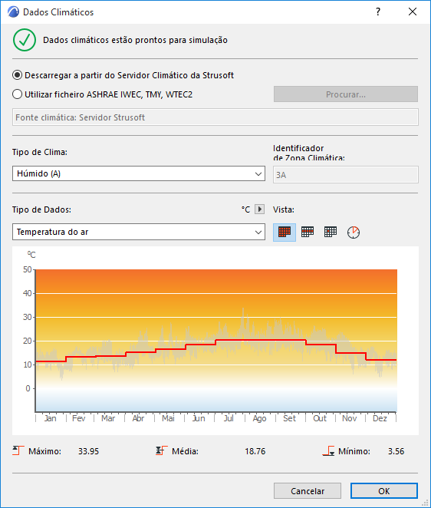
Task: Click the Out label on chart axis
Action: 320,418
